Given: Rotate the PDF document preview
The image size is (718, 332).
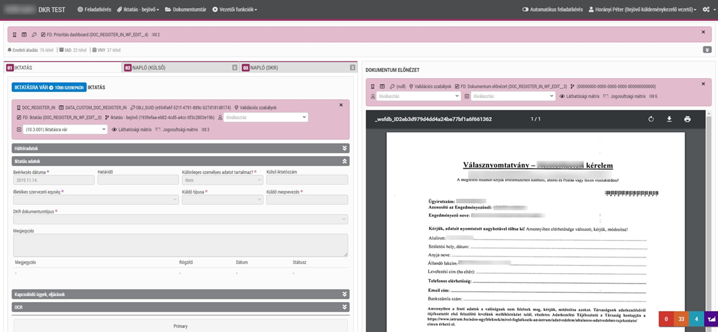Looking at the screenshot, I should 651,119.
